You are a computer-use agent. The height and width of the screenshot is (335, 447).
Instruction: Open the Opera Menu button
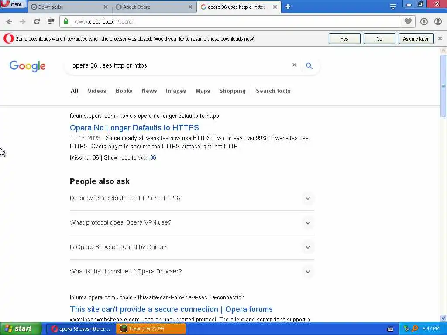click(13, 4)
